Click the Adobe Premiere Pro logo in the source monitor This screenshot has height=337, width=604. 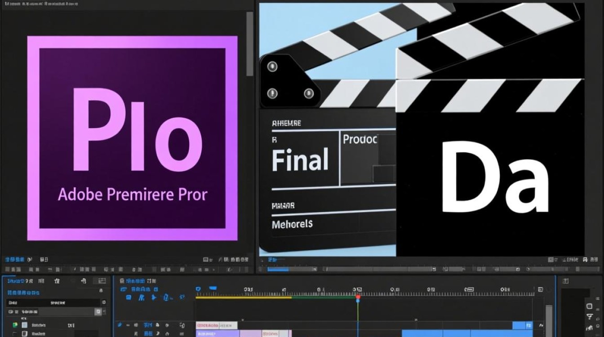coord(132,138)
